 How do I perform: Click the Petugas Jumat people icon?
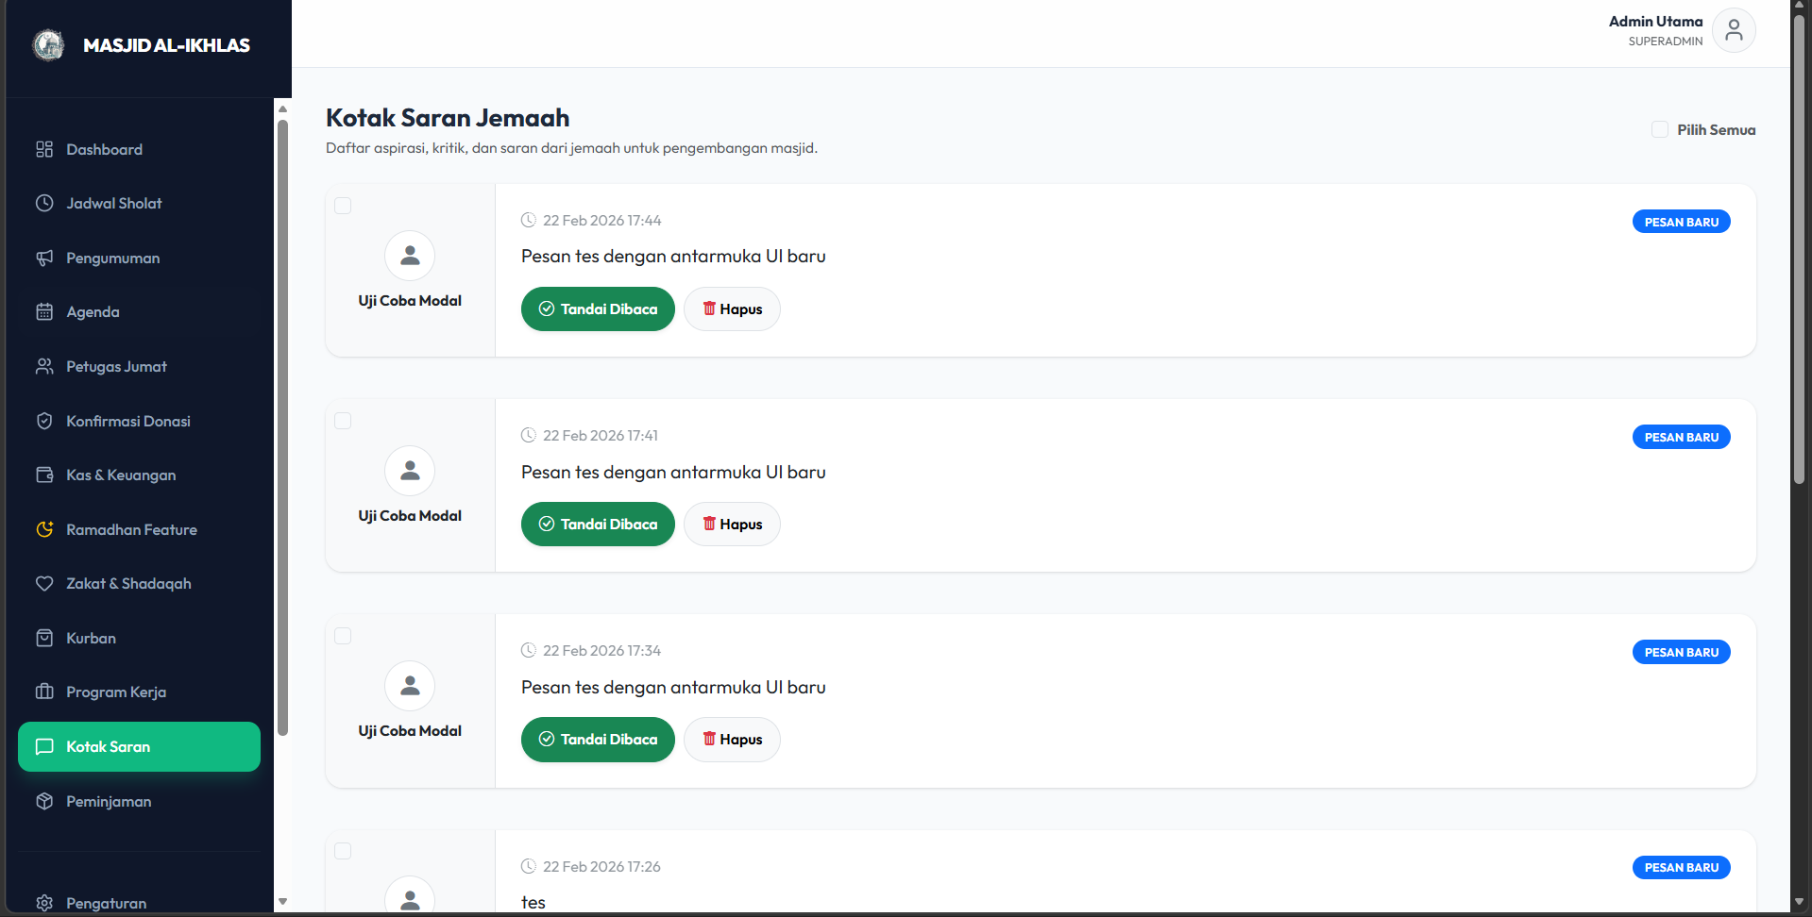[44, 366]
